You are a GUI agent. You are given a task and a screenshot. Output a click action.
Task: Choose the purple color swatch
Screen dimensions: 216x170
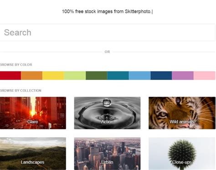pyautogui.click(x=183, y=75)
